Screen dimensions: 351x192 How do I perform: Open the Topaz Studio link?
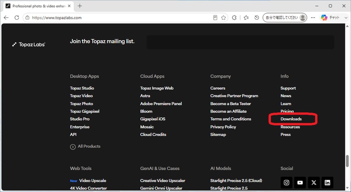pos(82,88)
